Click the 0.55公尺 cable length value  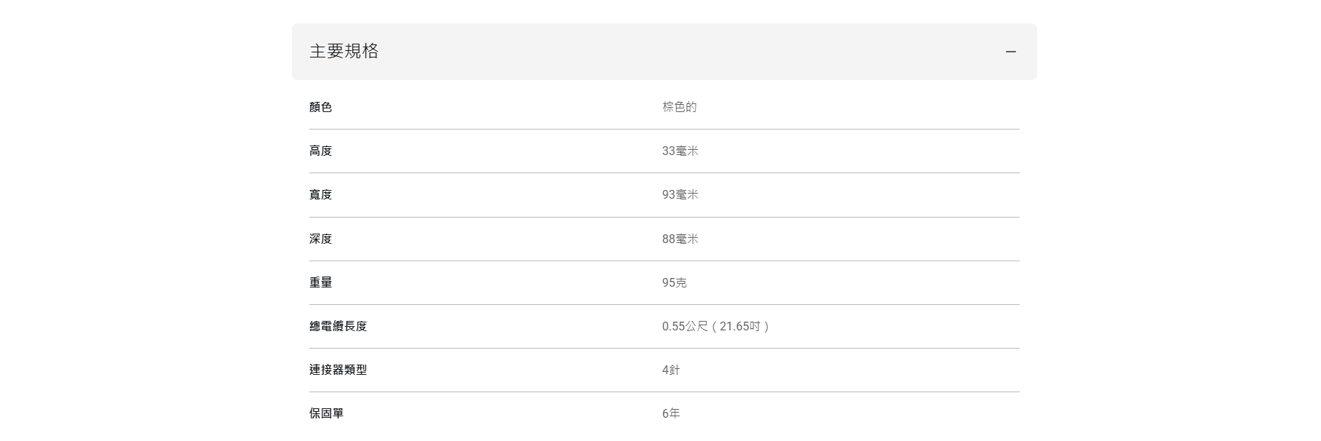click(x=685, y=326)
